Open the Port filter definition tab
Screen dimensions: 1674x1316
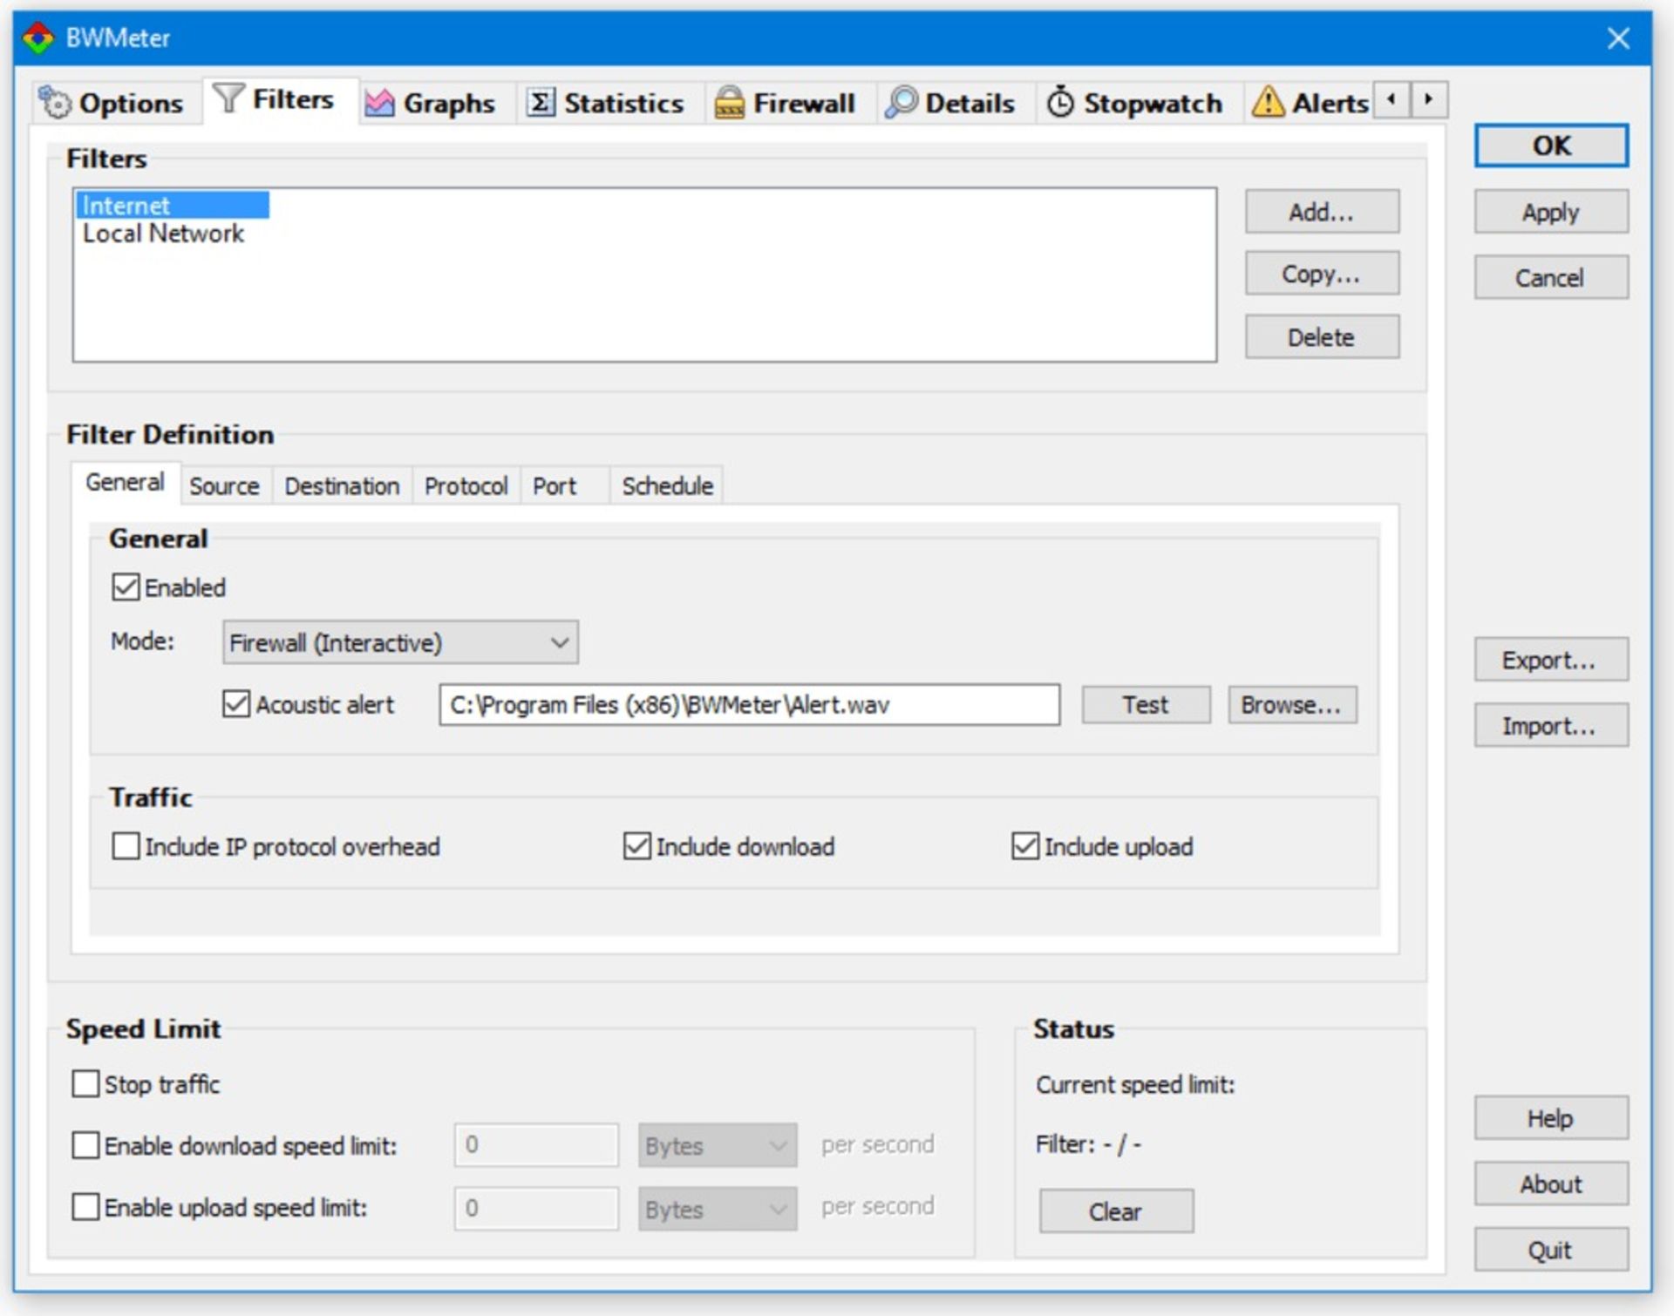coord(563,485)
